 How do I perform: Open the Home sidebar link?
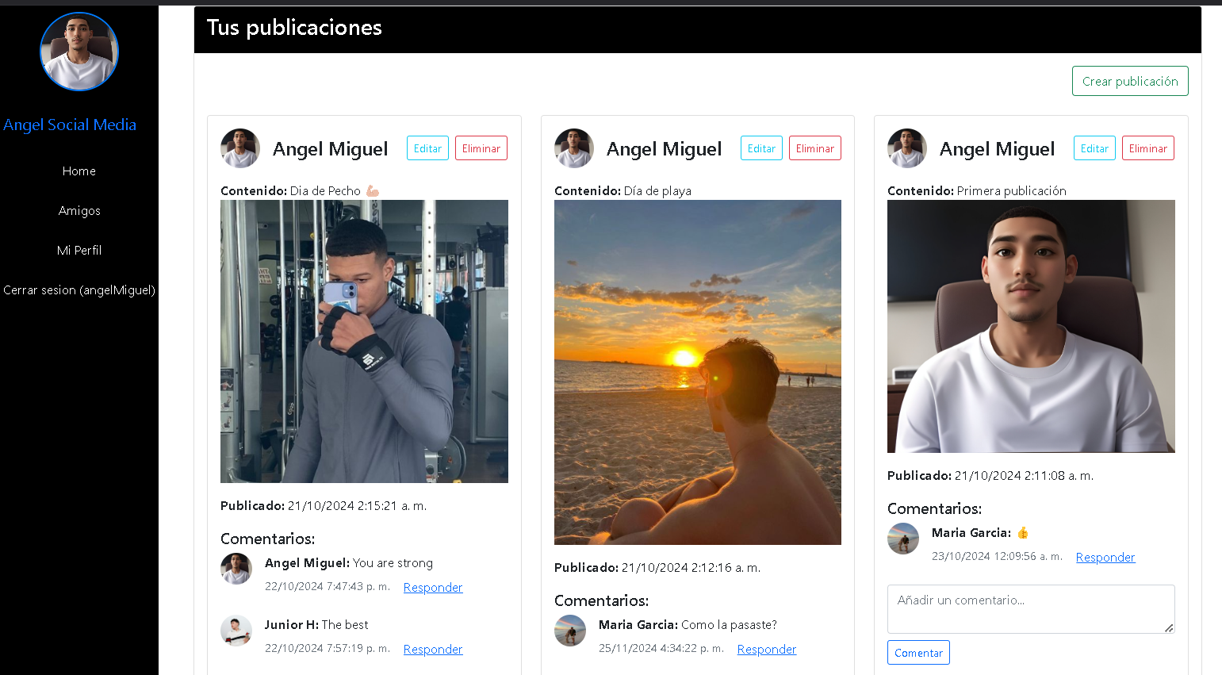79,171
